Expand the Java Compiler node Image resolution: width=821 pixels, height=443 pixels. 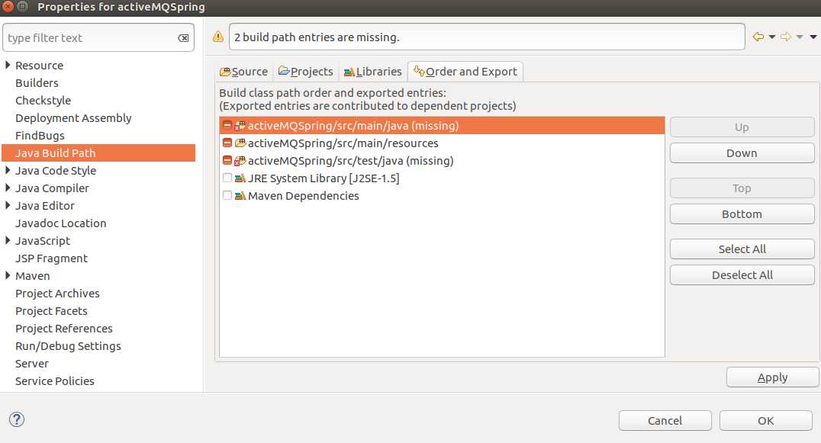pyautogui.click(x=8, y=188)
